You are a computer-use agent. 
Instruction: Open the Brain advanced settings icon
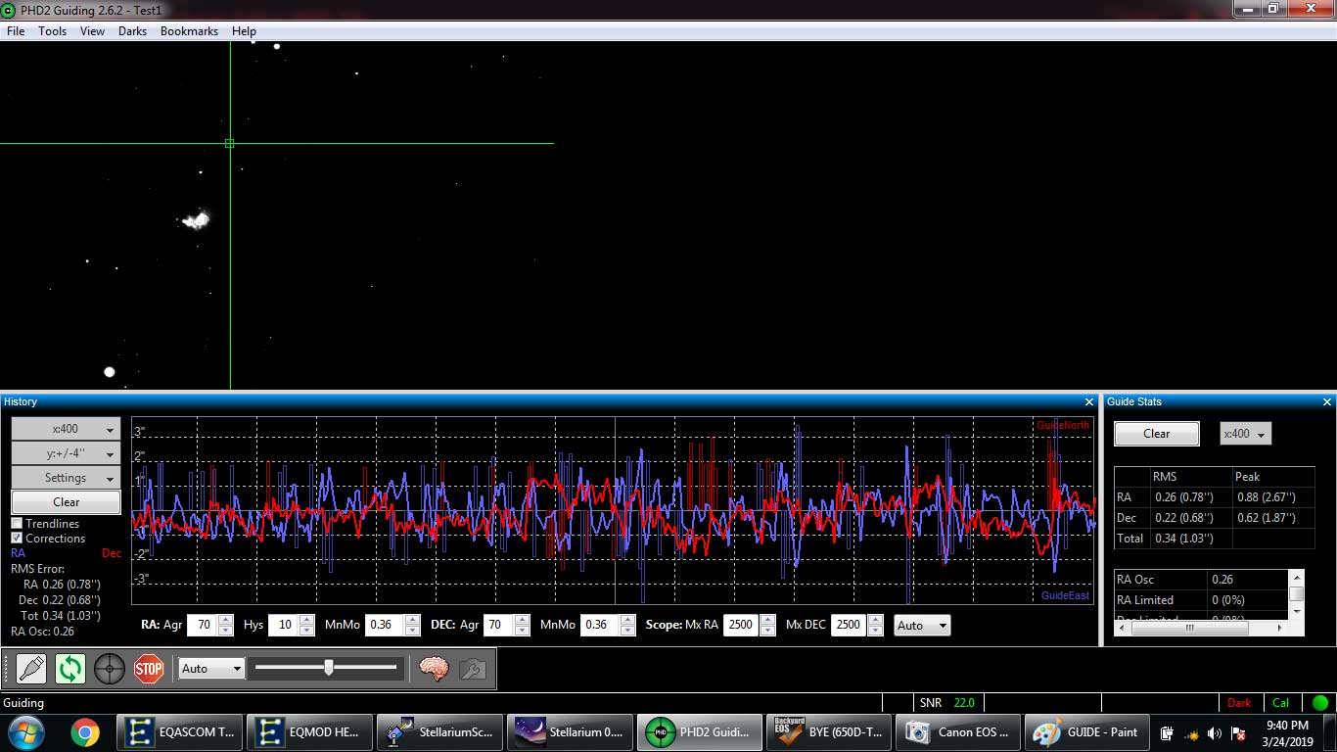(434, 669)
